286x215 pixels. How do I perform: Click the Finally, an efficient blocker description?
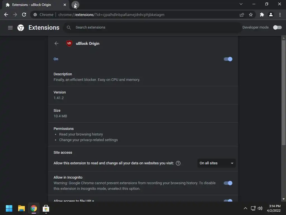point(97,80)
